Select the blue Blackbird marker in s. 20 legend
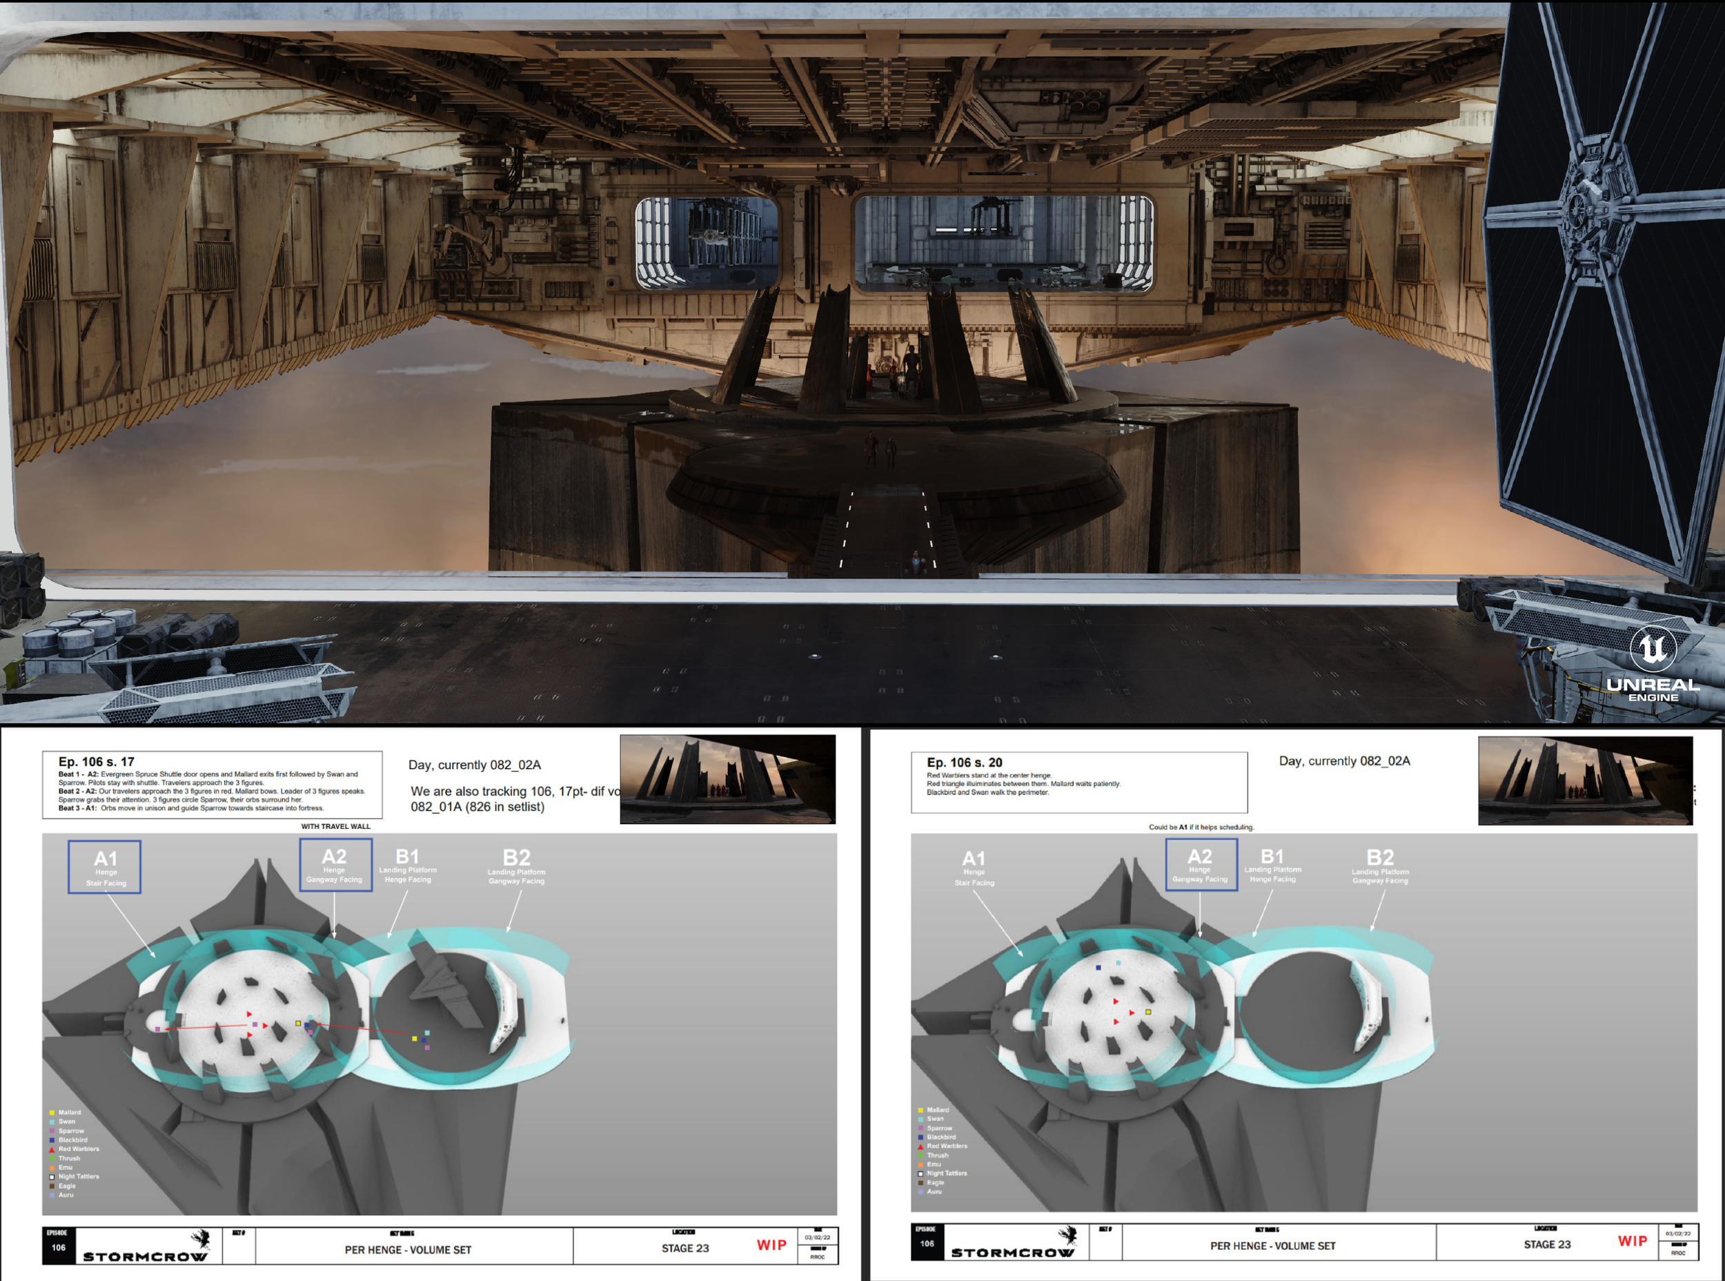 (x=920, y=1137)
